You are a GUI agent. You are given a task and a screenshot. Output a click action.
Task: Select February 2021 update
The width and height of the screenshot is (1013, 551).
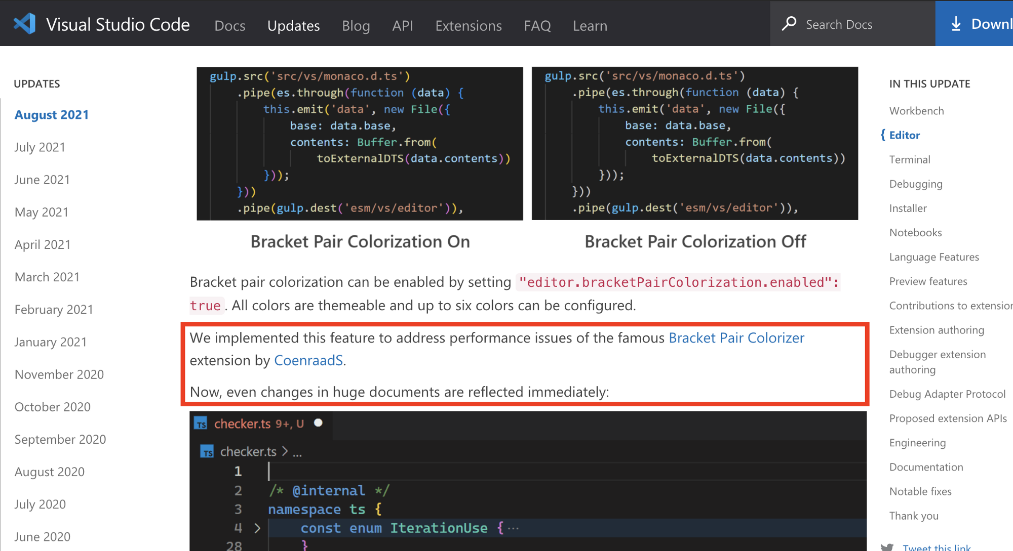click(x=54, y=309)
